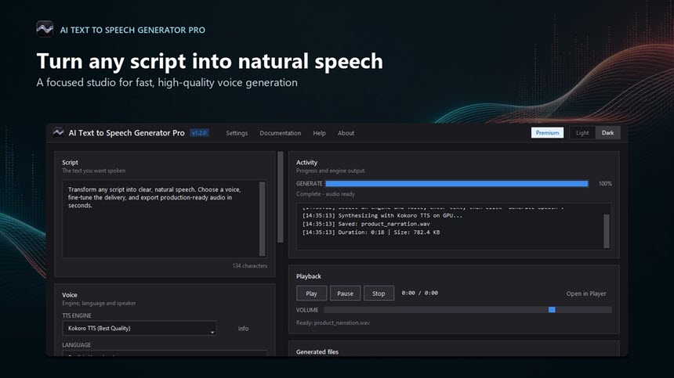The image size is (674, 378).
Task: Click the Info button next to TTS engine
Action: tap(243, 328)
